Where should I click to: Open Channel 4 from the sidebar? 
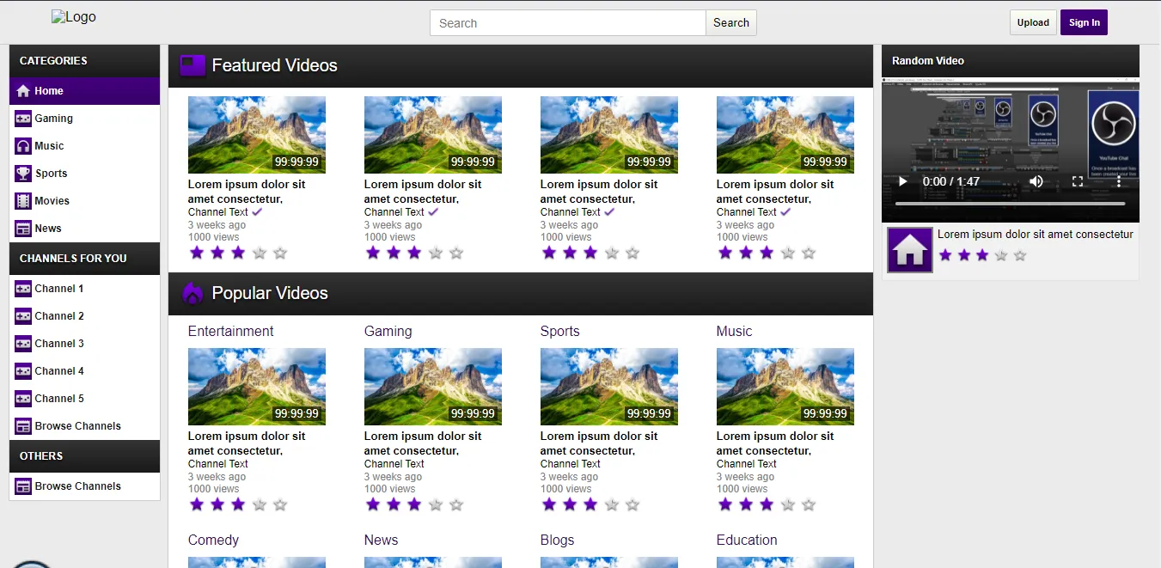point(84,371)
